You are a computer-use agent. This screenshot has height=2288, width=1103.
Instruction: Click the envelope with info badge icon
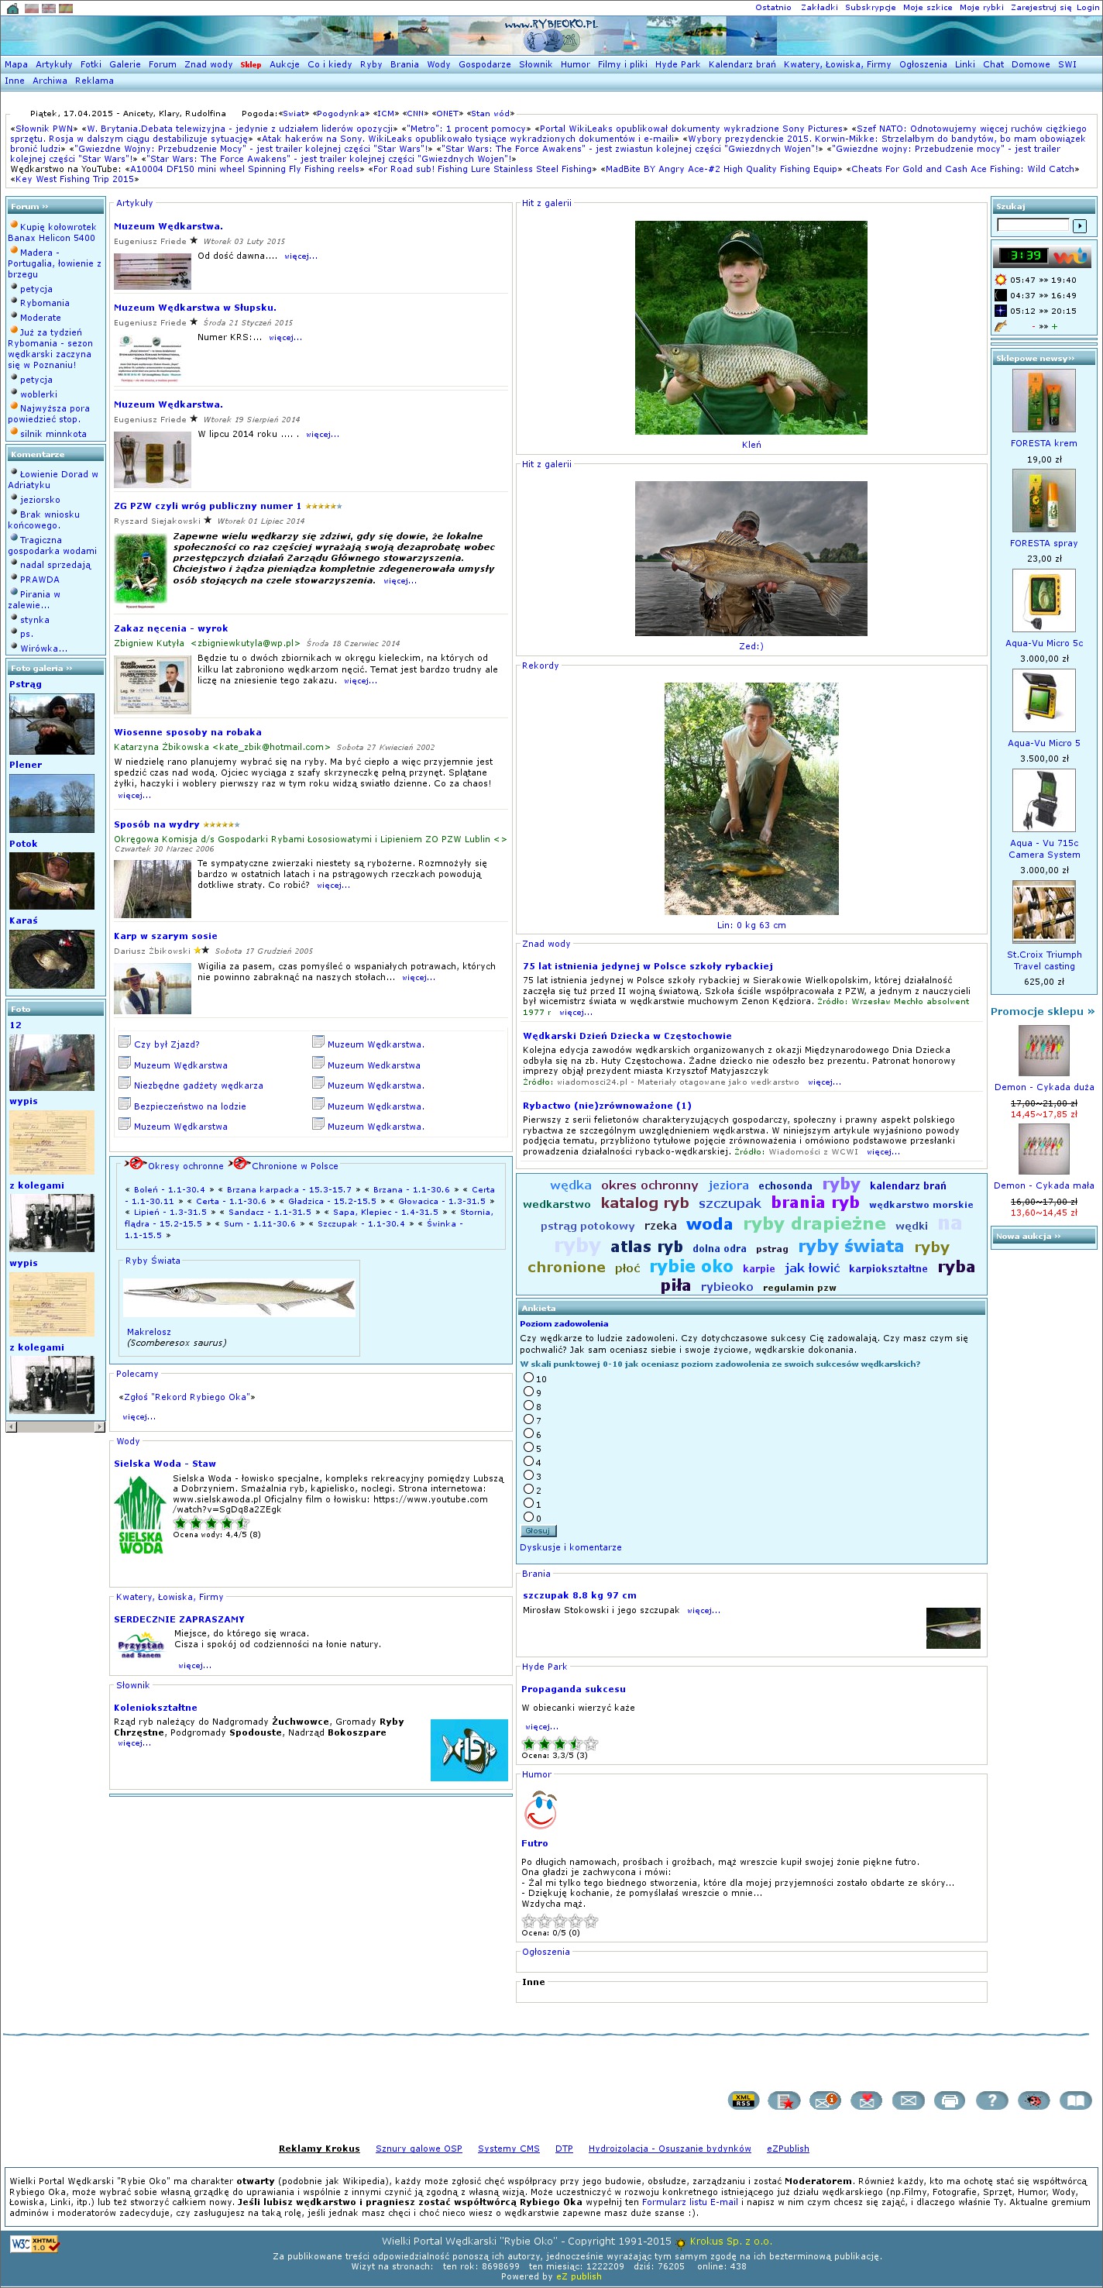[825, 2100]
